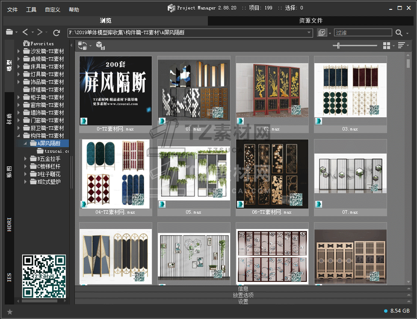
Task: Click the back navigation arrow
Action: [25, 32]
